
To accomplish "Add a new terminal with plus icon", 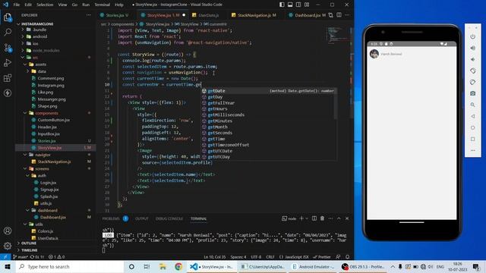I will pyautogui.click(x=301, y=218).
